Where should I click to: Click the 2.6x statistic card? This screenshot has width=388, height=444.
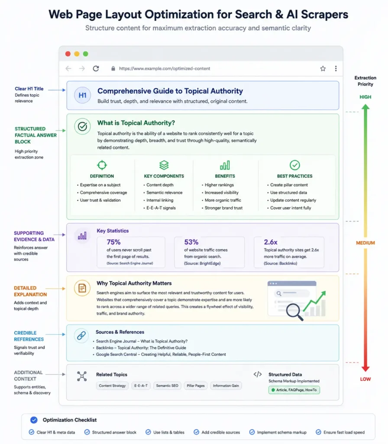tap(289, 252)
